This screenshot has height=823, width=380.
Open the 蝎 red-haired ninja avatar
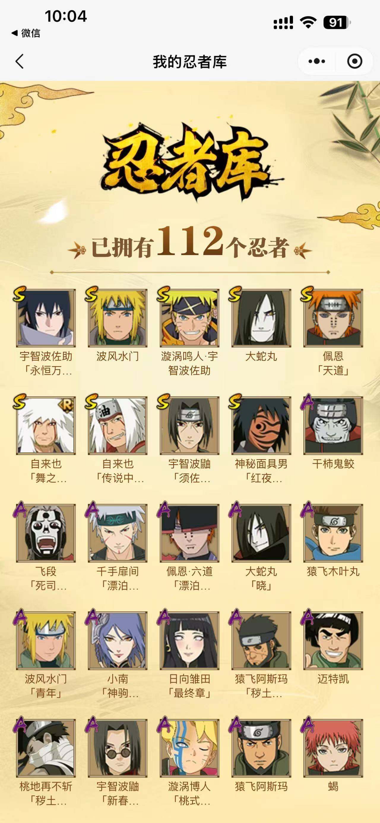(x=333, y=748)
